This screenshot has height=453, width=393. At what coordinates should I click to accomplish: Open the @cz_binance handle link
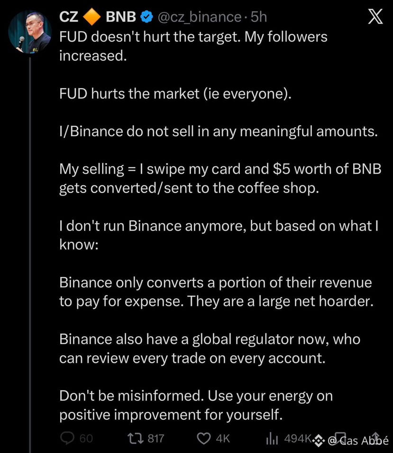200,17
